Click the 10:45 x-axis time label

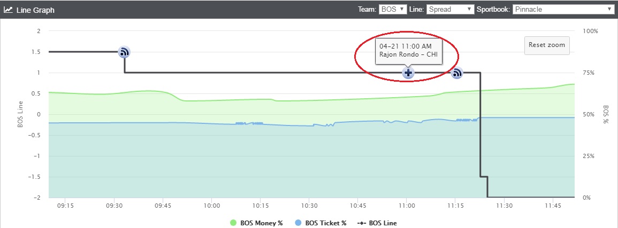(x=358, y=206)
